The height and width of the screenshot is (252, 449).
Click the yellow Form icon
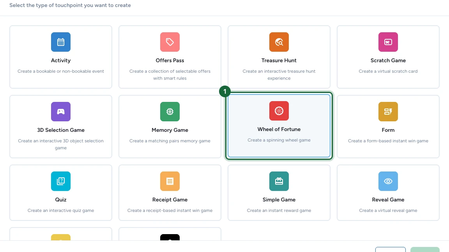tap(388, 112)
